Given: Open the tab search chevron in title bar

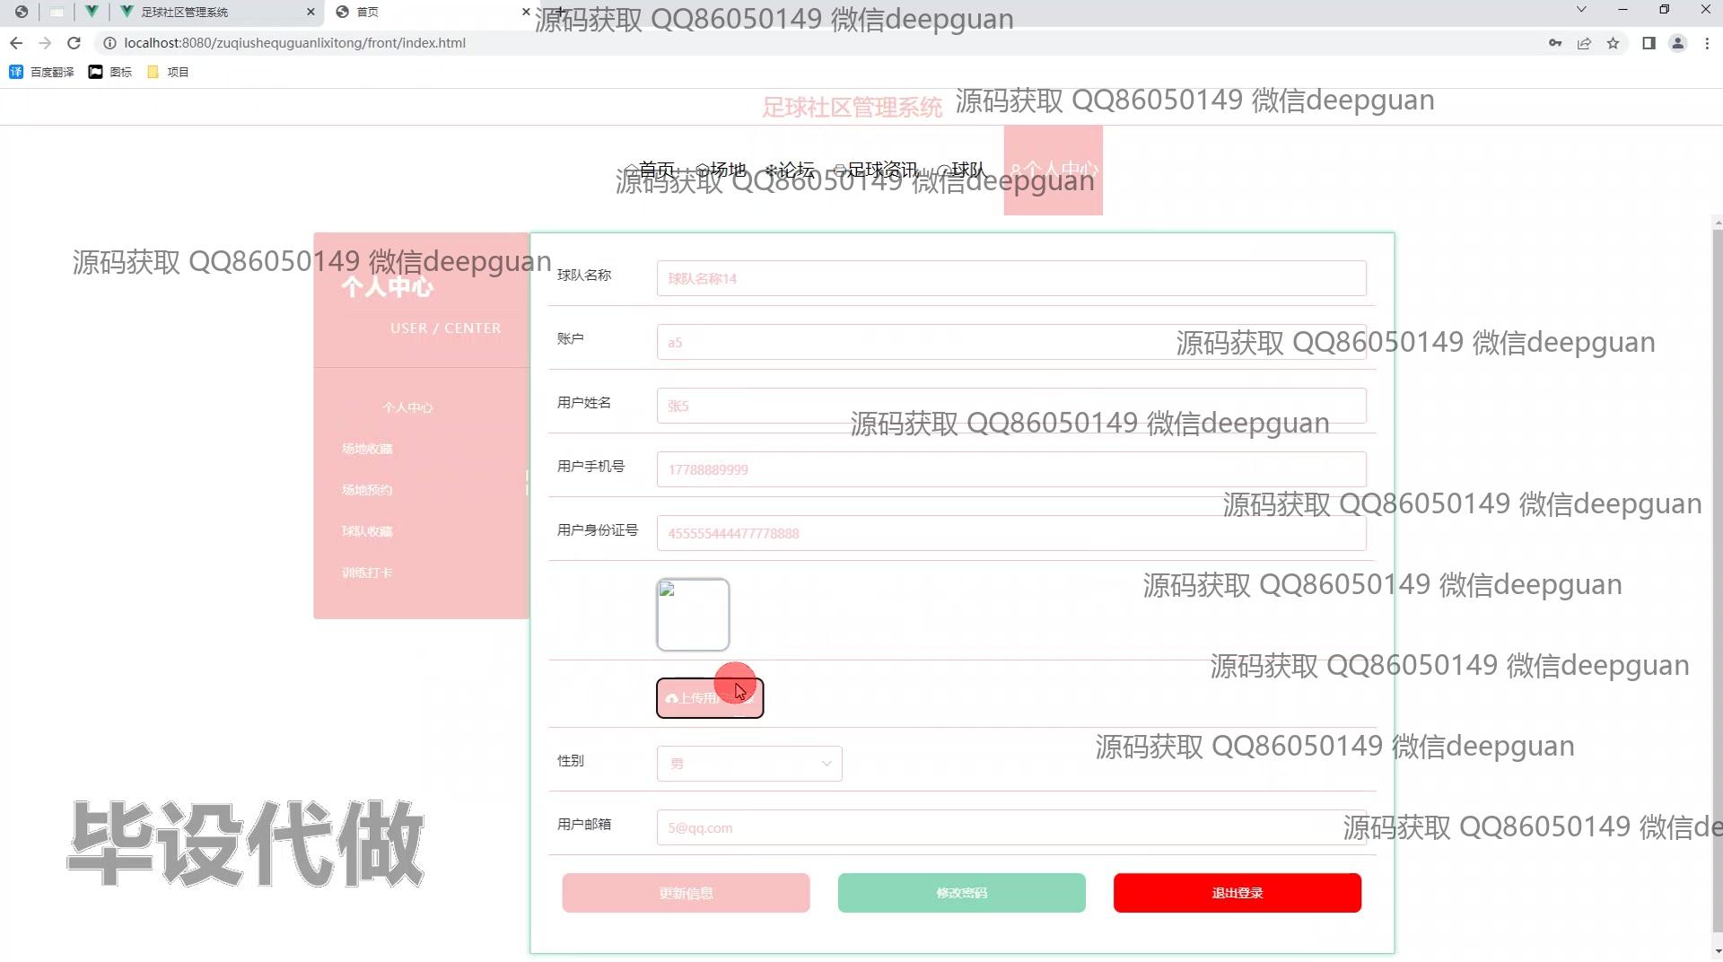Looking at the screenshot, I should 1581,10.
